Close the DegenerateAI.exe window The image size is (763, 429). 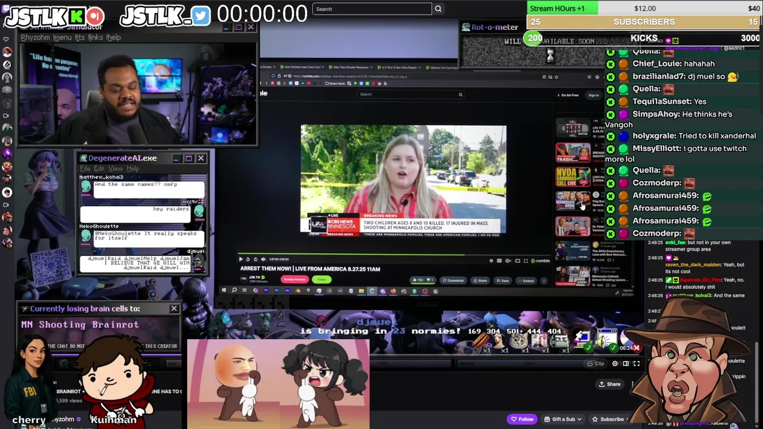[x=201, y=158]
